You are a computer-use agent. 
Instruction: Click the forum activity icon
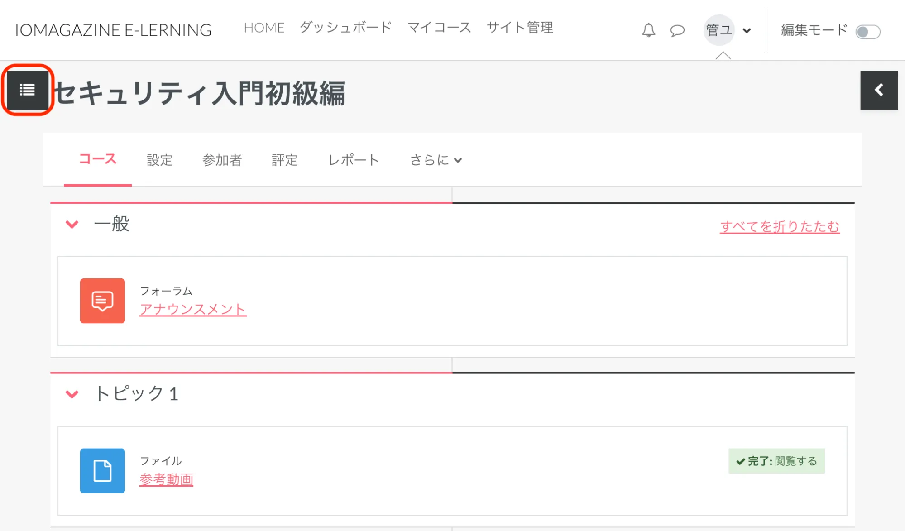pos(102,301)
